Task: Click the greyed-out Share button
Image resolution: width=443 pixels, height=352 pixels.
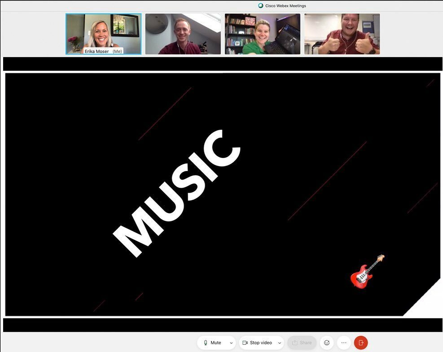Action: pyautogui.click(x=302, y=343)
